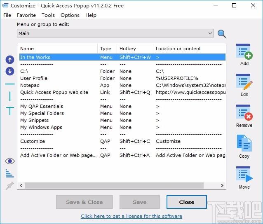Add a text separator (T icon)
This screenshot has width=263, height=224.
coord(10,111)
